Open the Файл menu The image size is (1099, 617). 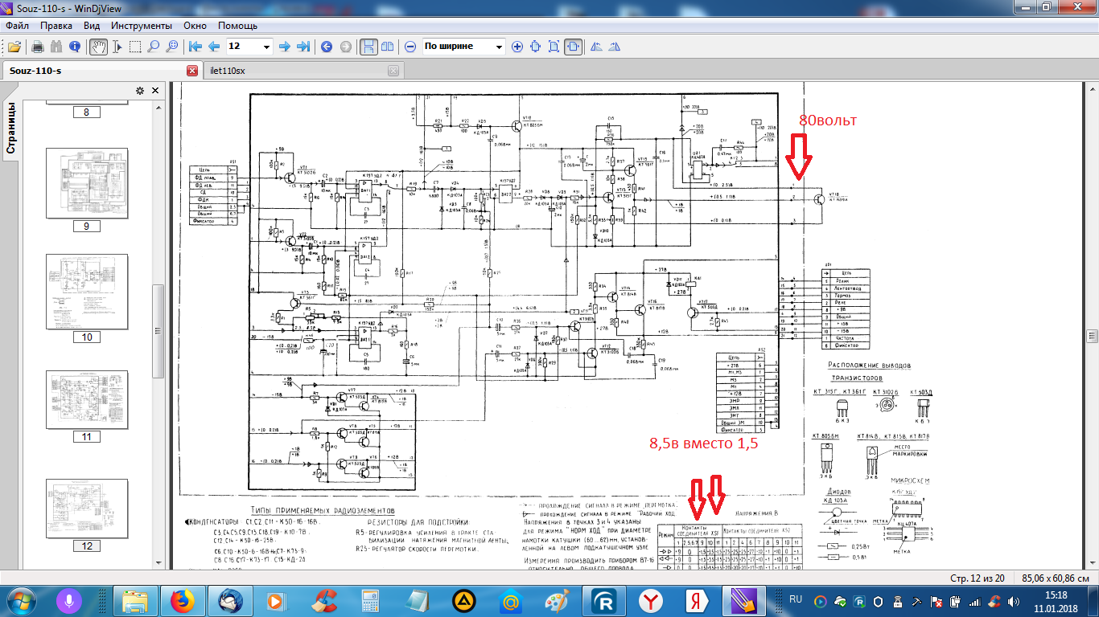[x=17, y=26]
